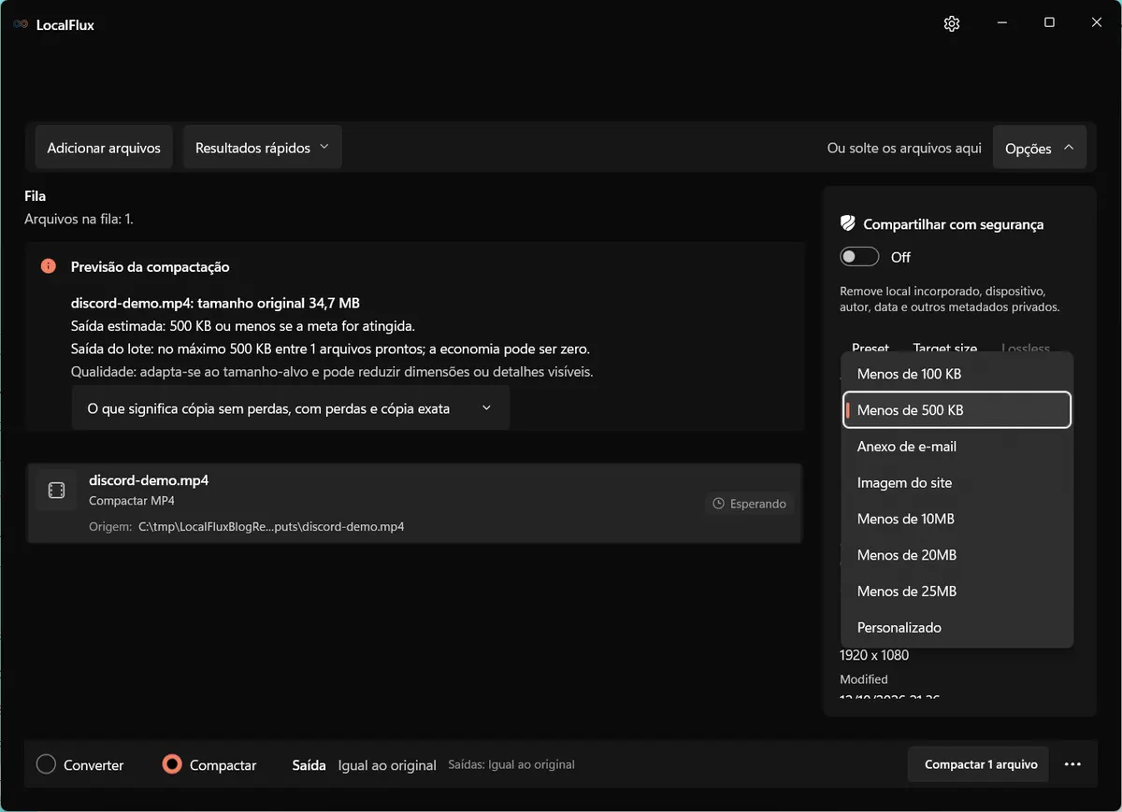Image resolution: width=1122 pixels, height=812 pixels.
Task: Click the clock icon in the Esperando badge
Action: point(718,504)
